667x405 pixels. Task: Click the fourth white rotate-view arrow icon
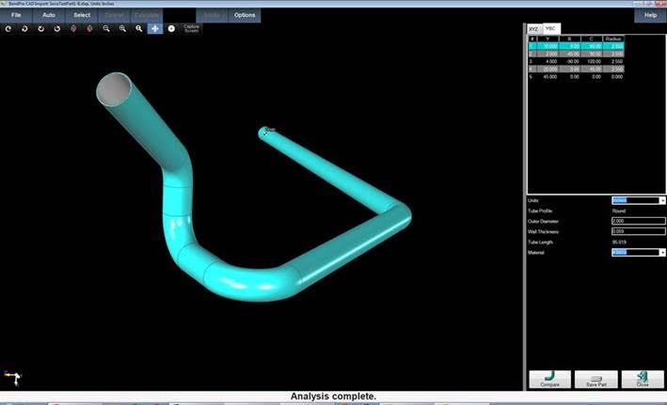(x=57, y=28)
